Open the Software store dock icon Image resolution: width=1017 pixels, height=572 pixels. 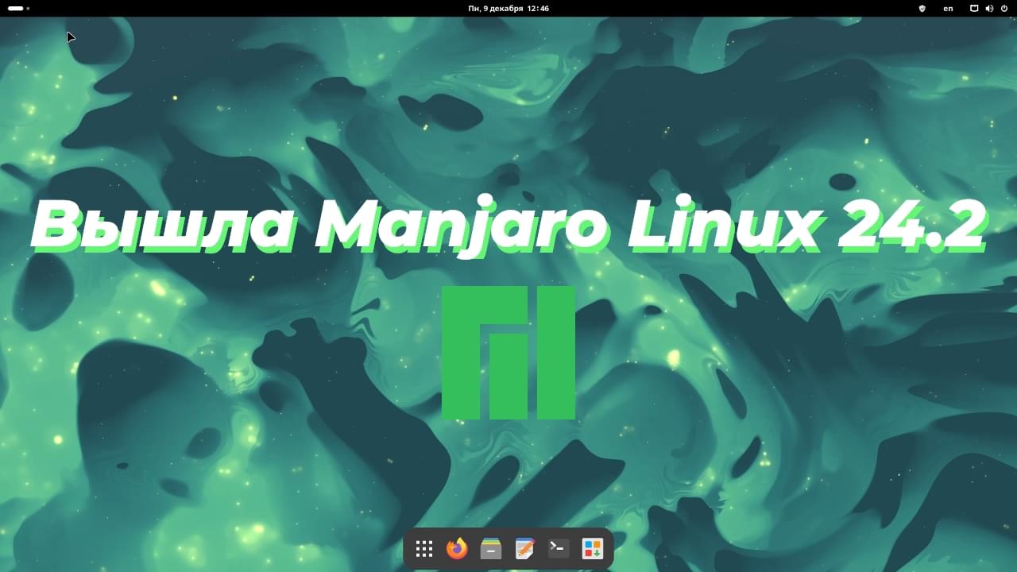tap(593, 549)
